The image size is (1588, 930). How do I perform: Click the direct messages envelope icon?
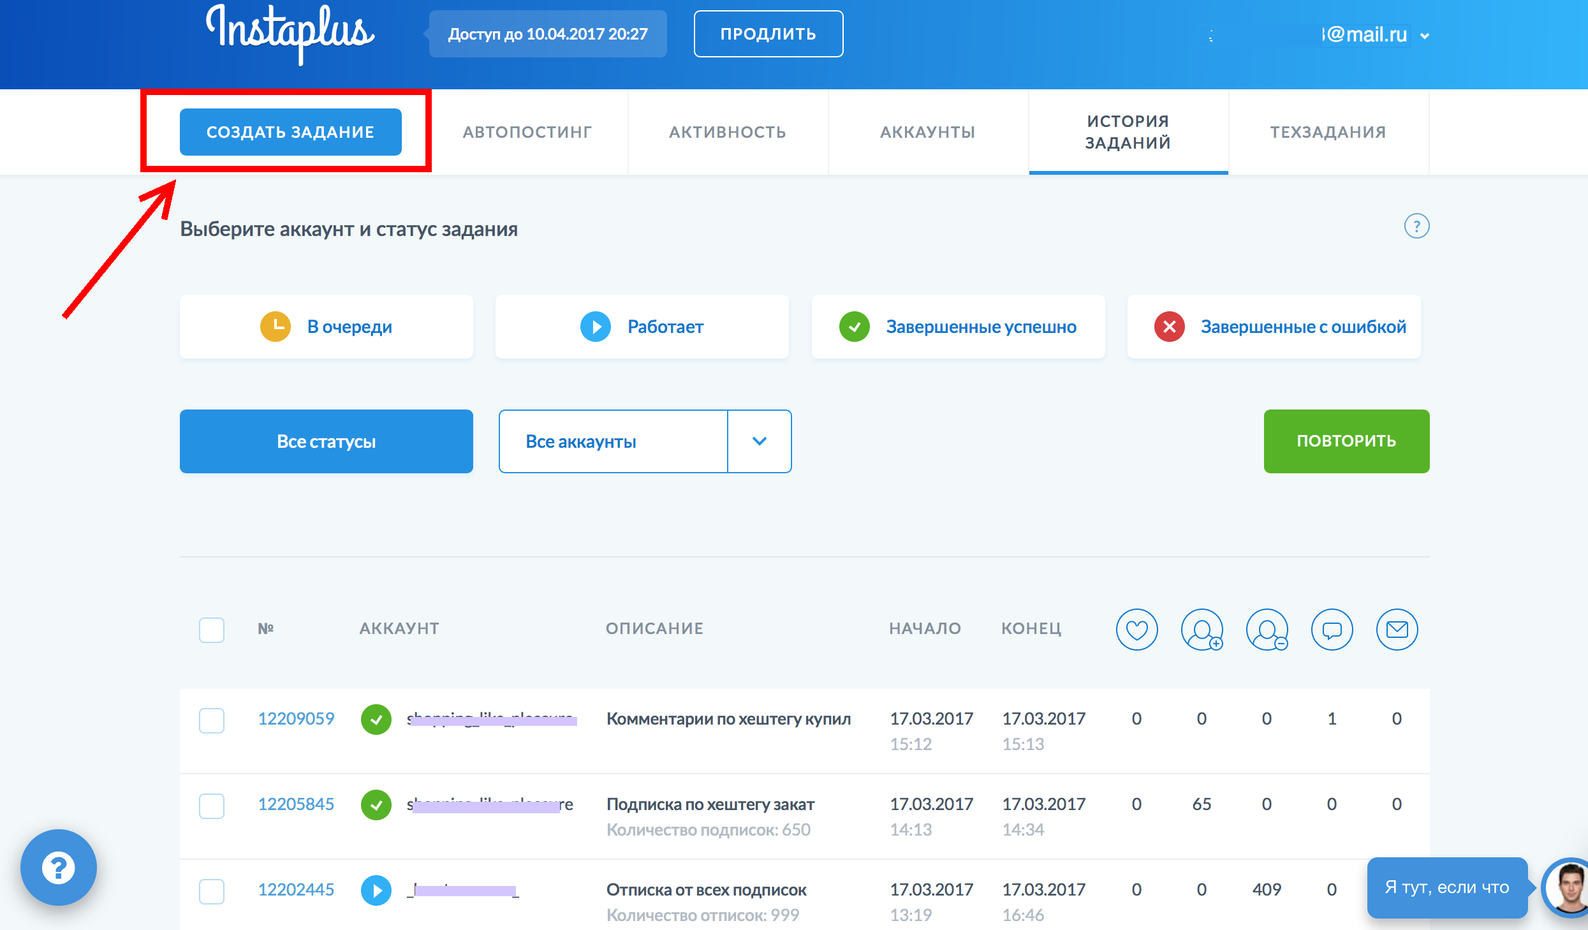1397,630
